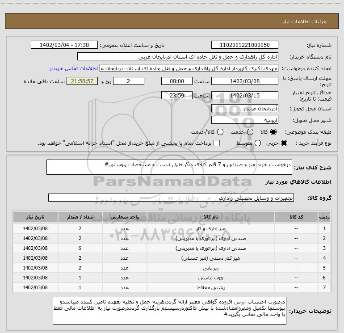Toggle the اسناد خزانه اسلامی payment checkbox
Image resolution: width=344 pixels, height=333 pixels.
217,143
